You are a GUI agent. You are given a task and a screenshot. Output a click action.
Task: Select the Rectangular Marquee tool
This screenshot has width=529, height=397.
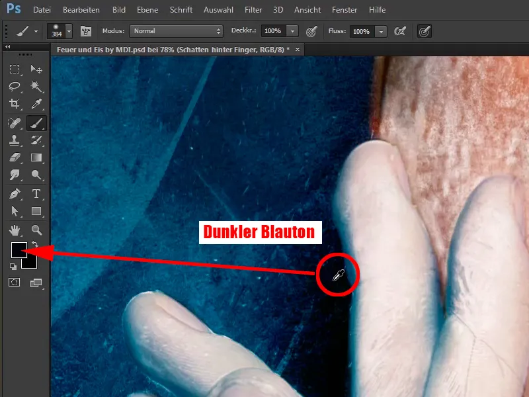click(x=14, y=69)
